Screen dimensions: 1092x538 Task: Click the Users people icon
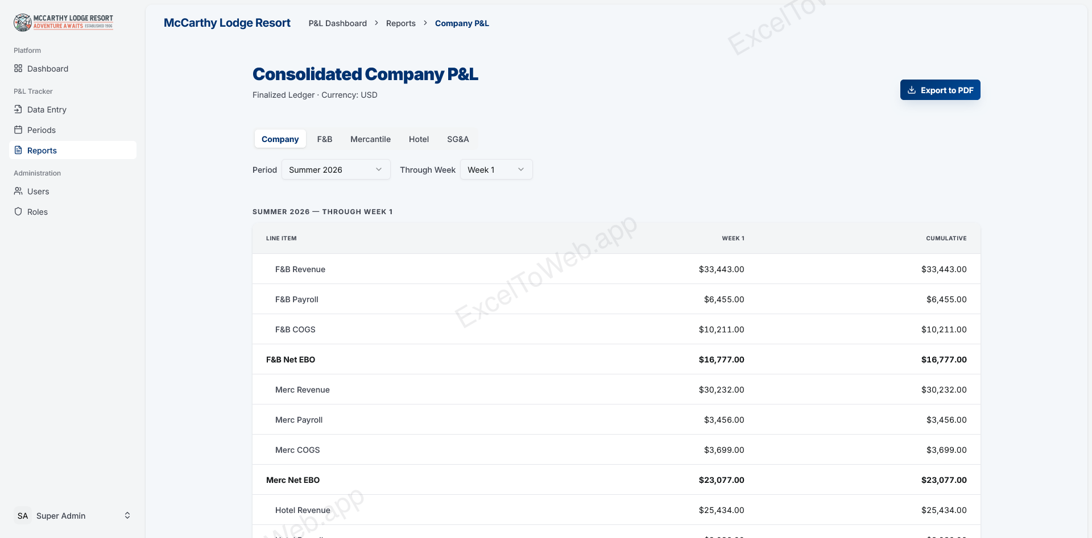(18, 191)
